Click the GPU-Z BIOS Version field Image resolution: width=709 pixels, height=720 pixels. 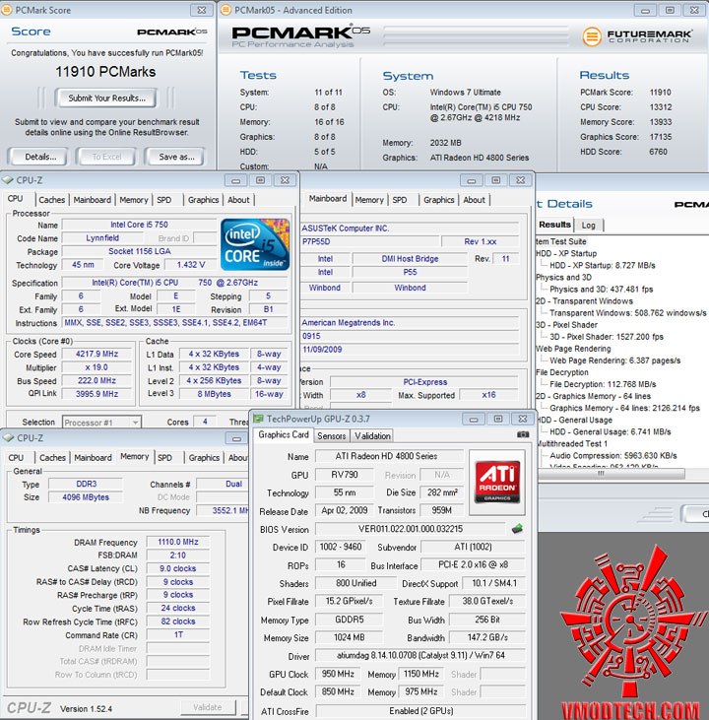point(411,529)
